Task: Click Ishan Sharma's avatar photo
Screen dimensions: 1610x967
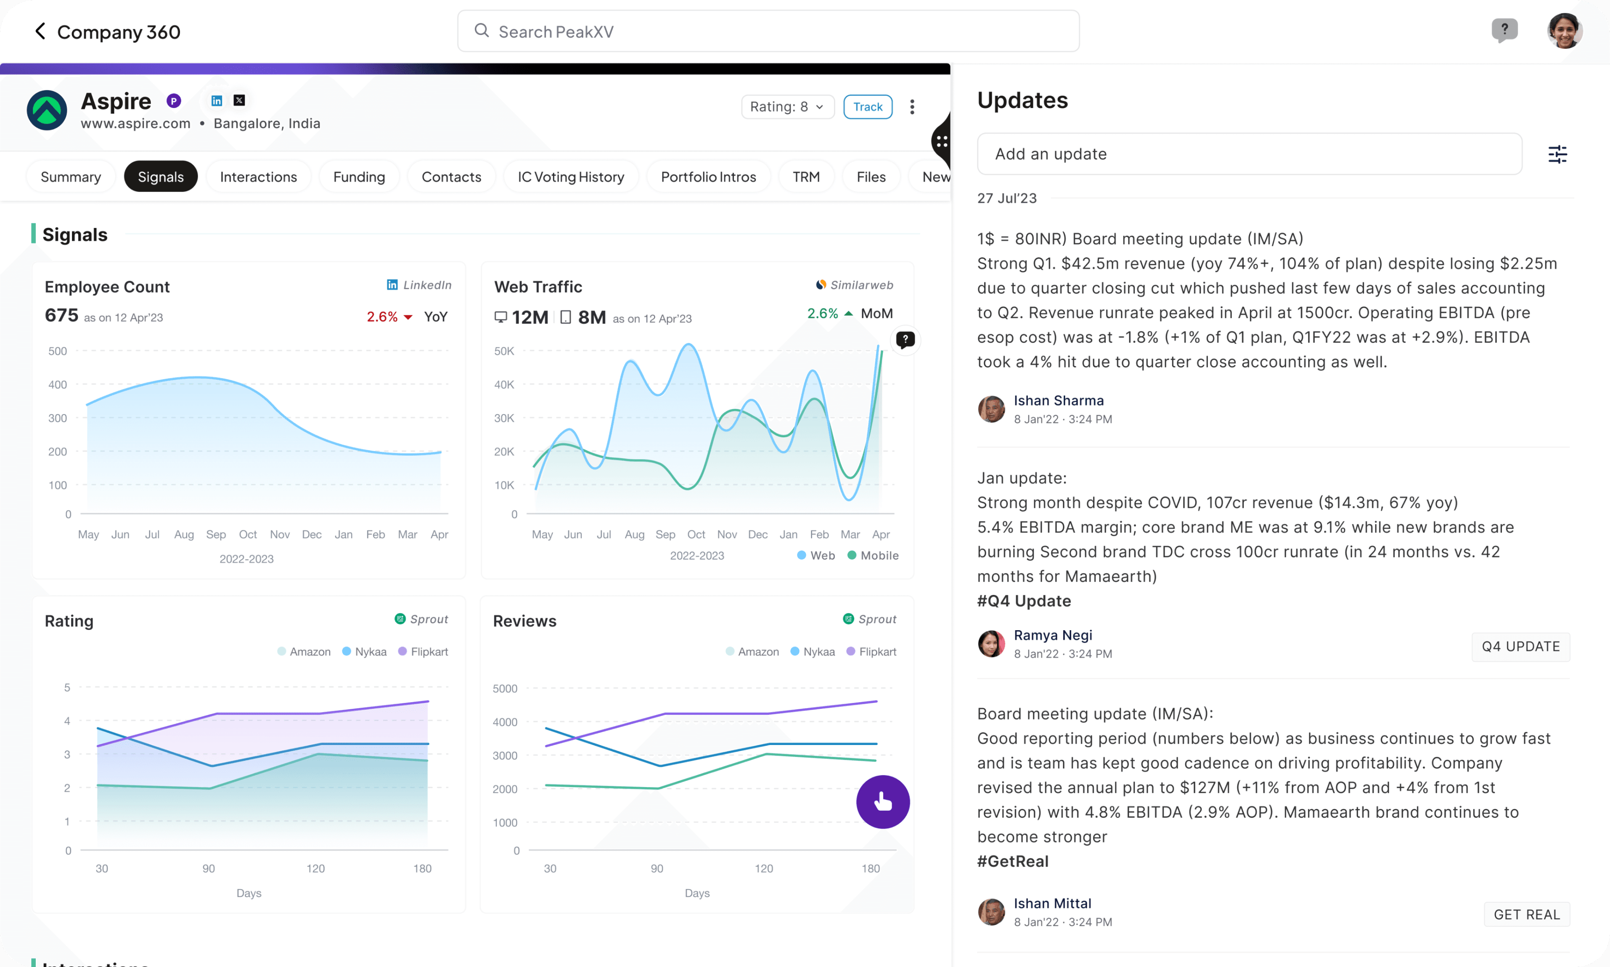Action: (x=991, y=409)
